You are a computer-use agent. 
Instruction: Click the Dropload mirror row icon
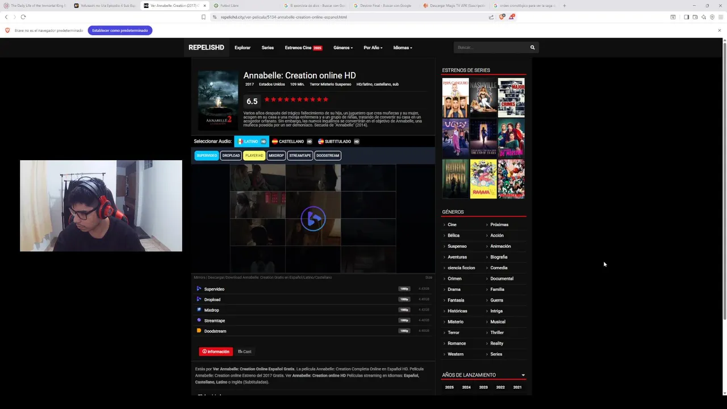click(199, 299)
